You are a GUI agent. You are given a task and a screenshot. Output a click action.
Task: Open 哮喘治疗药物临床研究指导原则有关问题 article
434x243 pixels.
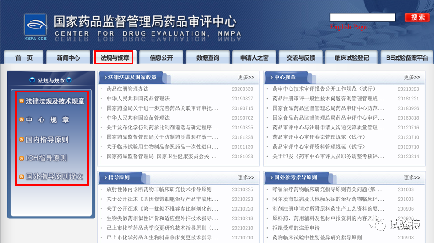pos(327,189)
